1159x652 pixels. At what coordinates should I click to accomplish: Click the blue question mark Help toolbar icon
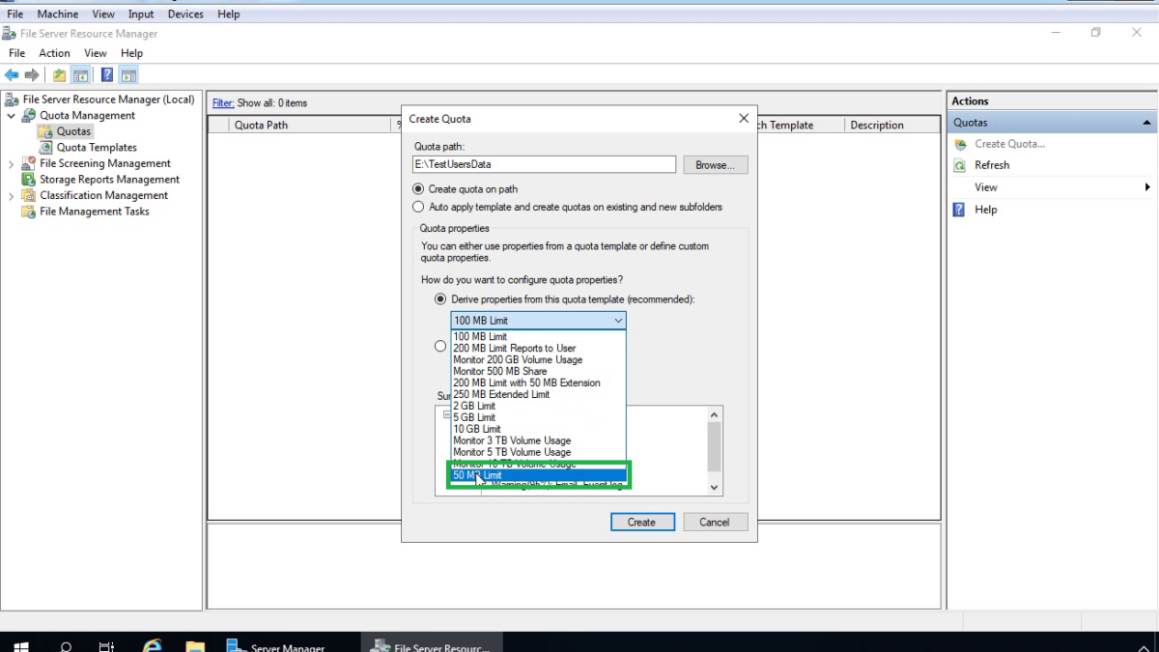107,75
